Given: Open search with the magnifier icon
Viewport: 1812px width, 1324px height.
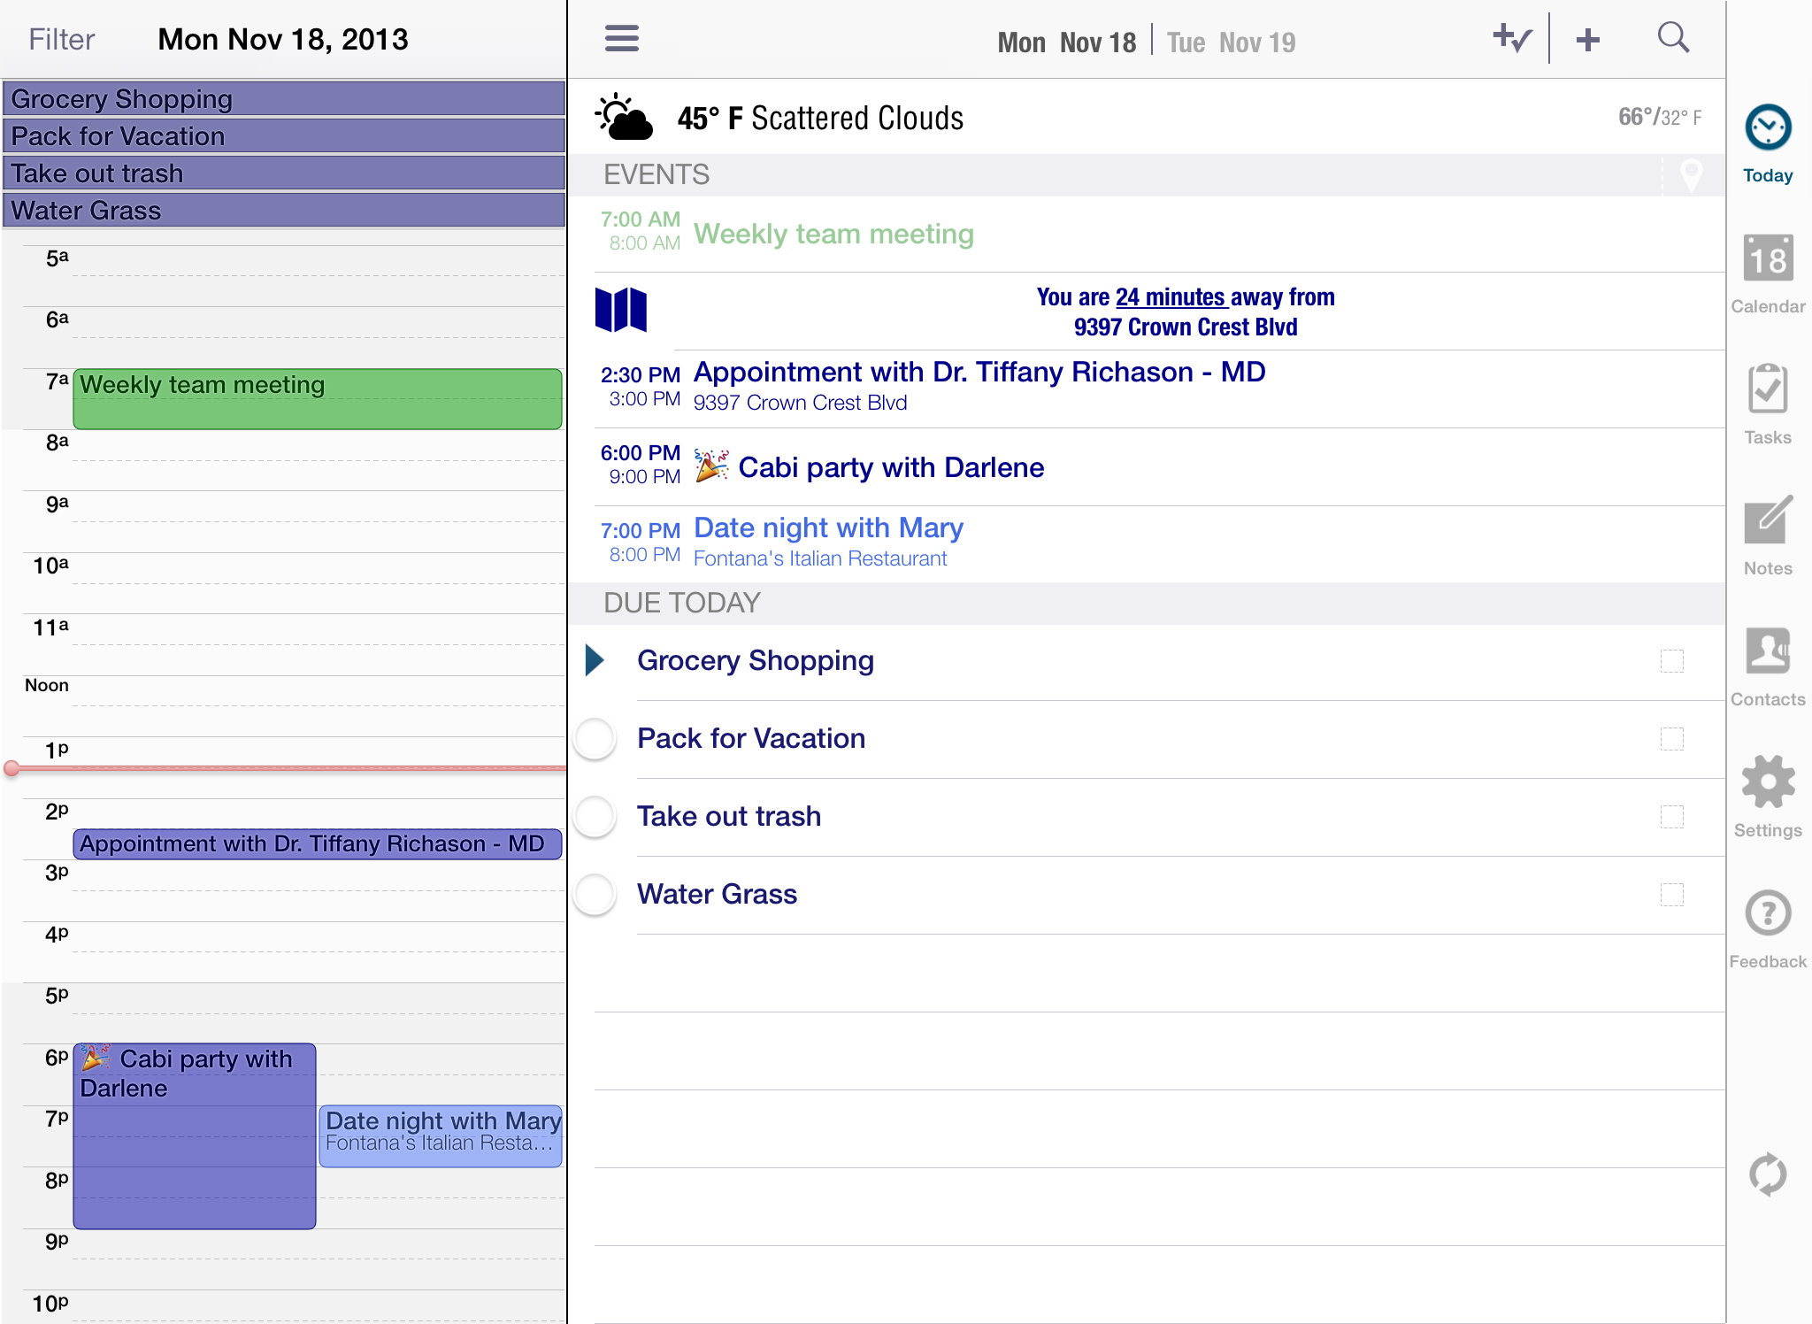Looking at the screenshot, I should [x=1672, y=38].
